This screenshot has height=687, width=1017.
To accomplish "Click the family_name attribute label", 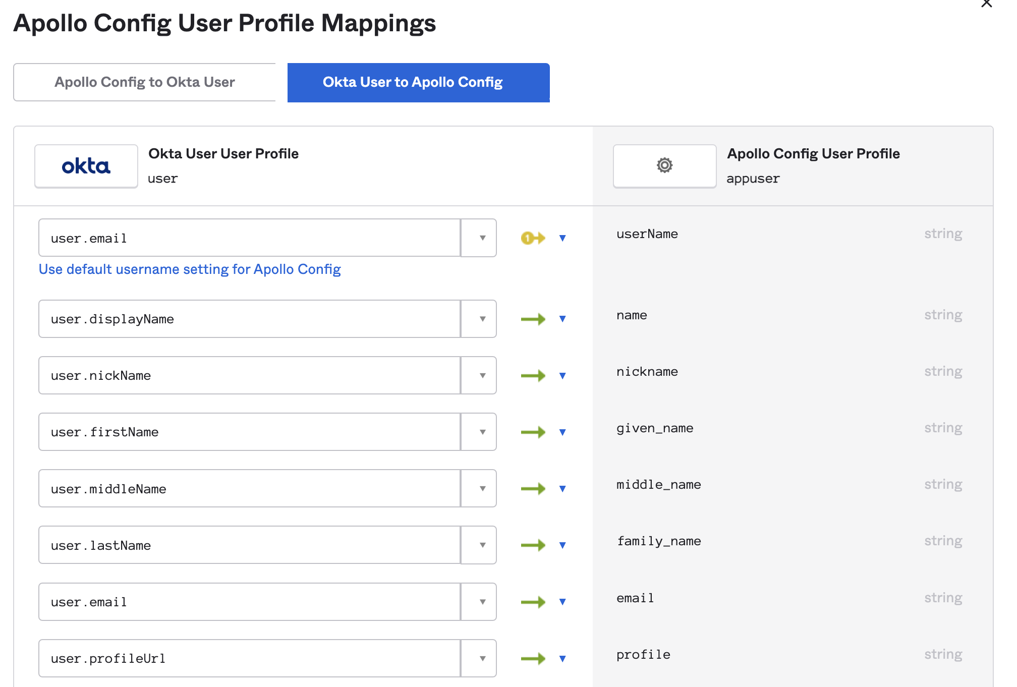I will pos(659,541).
